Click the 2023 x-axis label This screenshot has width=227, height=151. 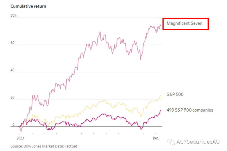point(20,138)
